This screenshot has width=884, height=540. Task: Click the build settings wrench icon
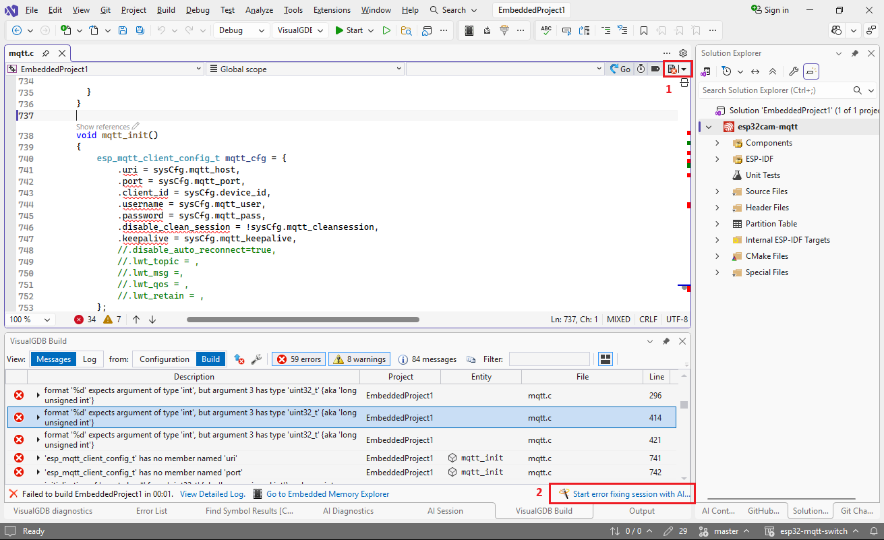(x=256, y=359)
